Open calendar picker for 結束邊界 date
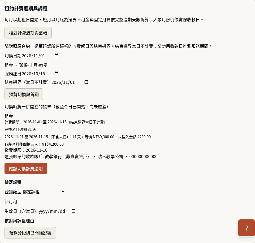This screenshot has height=243, width=255. (86, 82)
